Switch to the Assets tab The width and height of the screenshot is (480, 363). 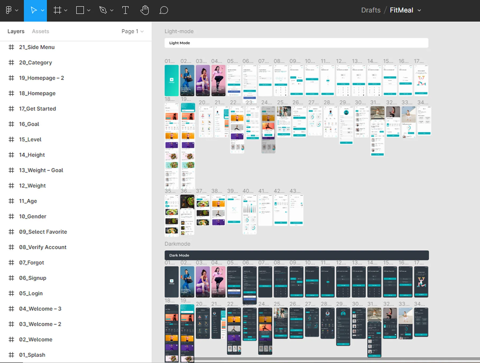coord(41,31)
